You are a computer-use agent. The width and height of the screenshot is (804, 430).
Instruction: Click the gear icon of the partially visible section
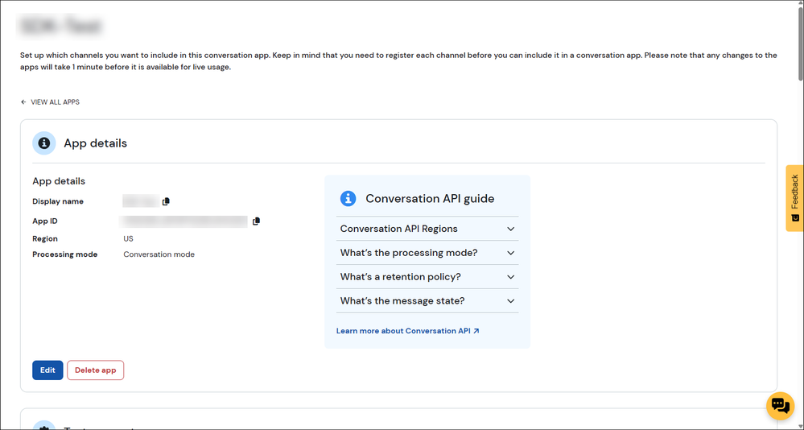(x=44, y=424)
